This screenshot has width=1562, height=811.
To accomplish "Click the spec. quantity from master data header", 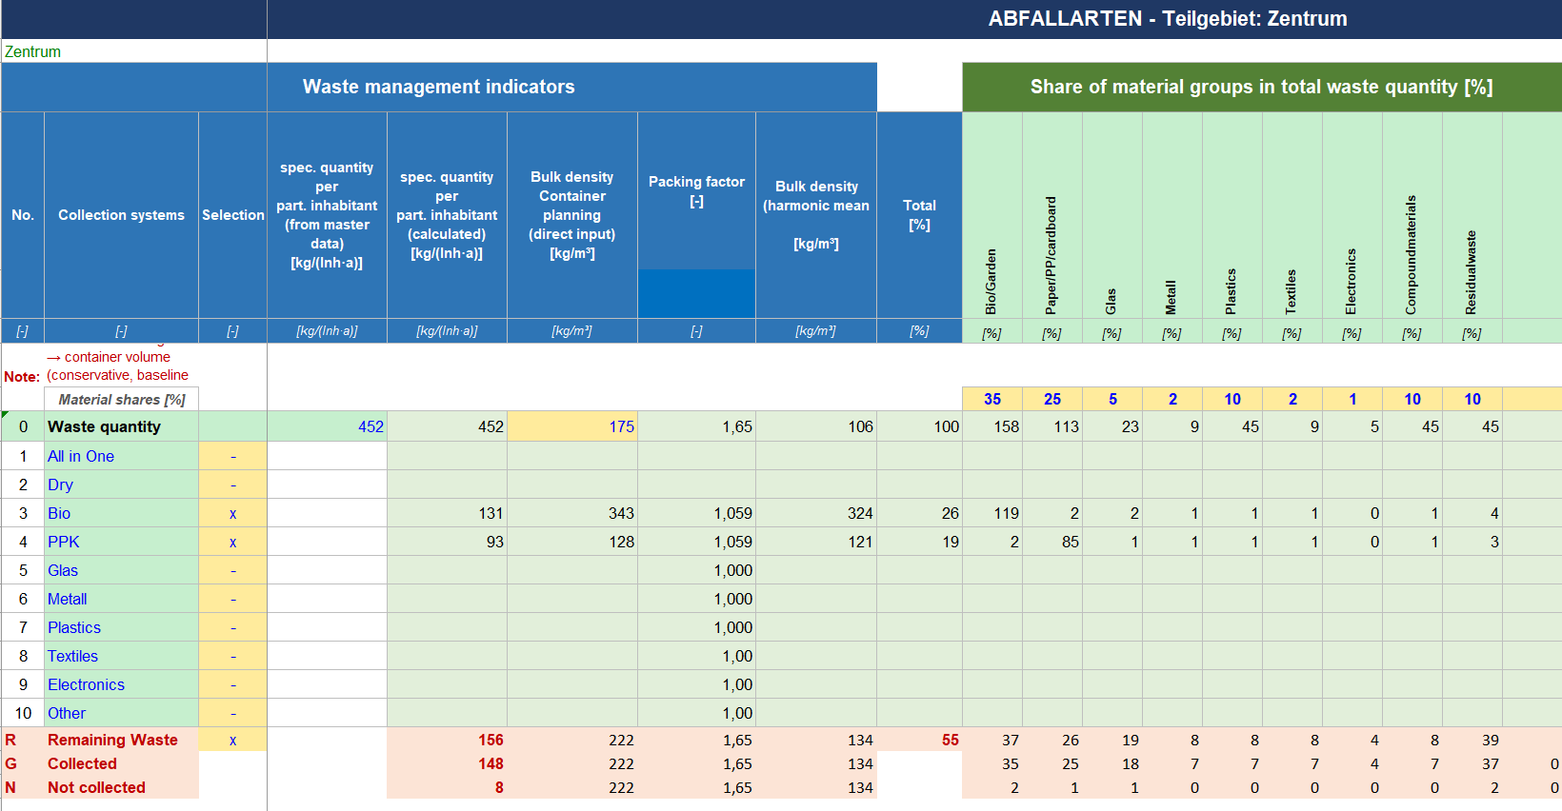I will click(327, 215).
